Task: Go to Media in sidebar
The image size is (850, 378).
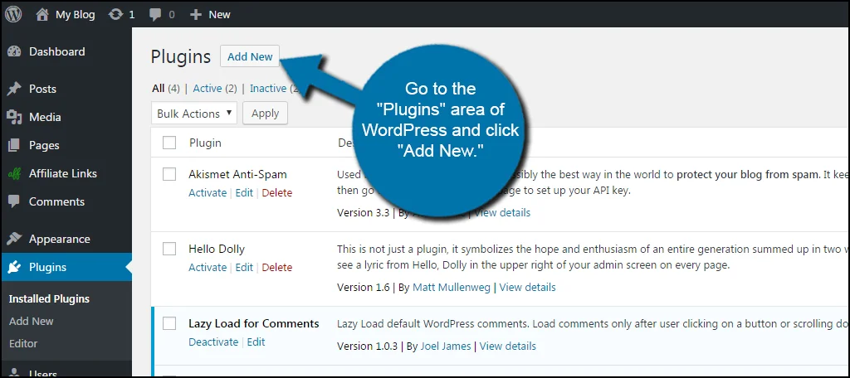Action: pyautogui.click(x=45, y=117)
